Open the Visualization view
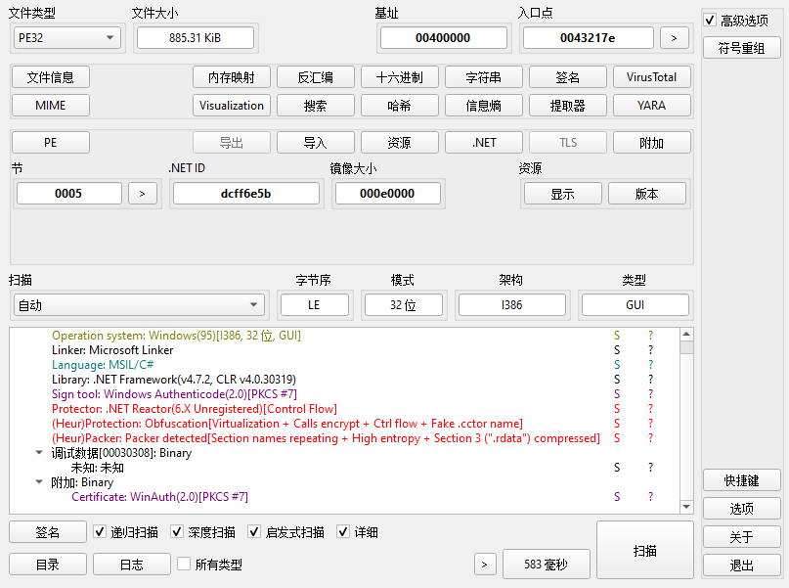 click(x=232, y=106)
